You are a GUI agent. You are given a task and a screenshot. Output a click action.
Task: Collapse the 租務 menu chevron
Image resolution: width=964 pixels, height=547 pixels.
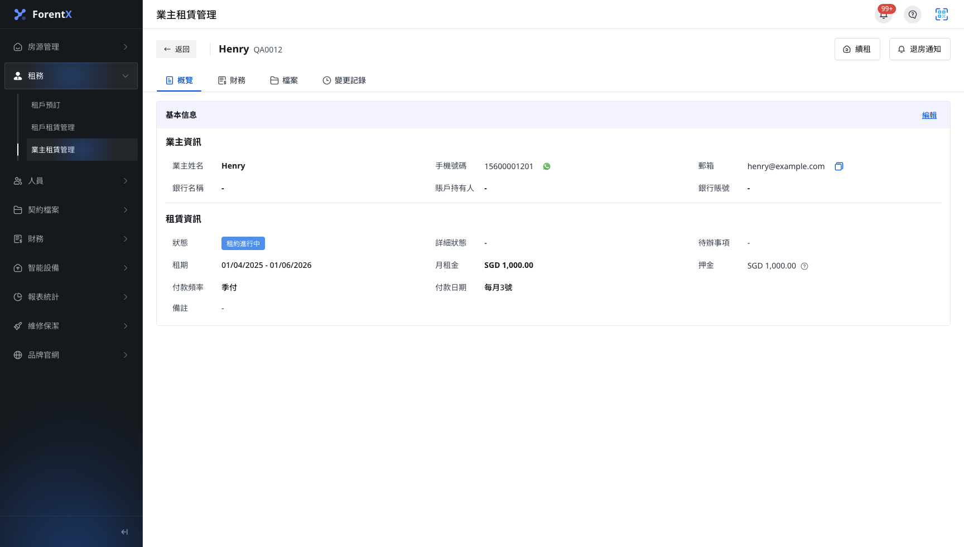coord(126,76)
